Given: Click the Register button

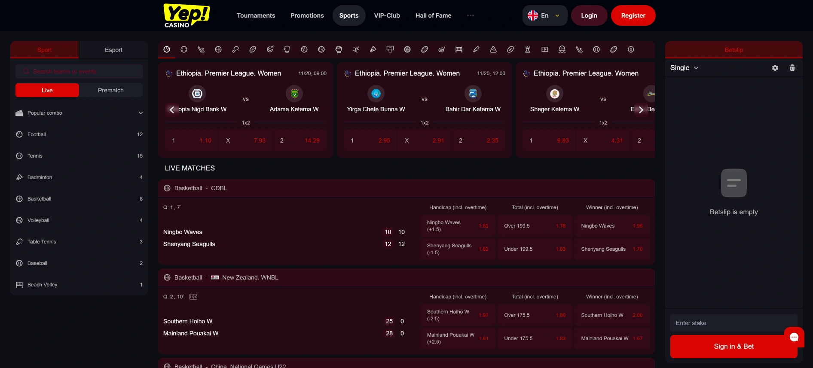Looking at the screenshot, I should 633,15.
